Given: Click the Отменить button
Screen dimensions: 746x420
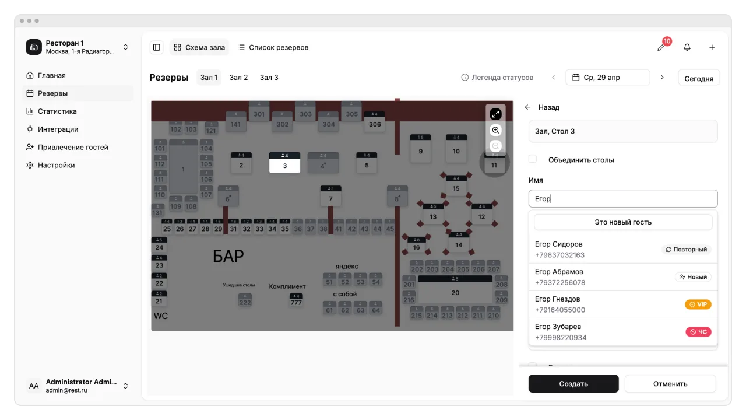Looking at the screenshot, I should pyautogui.click(x=670, y=384).
